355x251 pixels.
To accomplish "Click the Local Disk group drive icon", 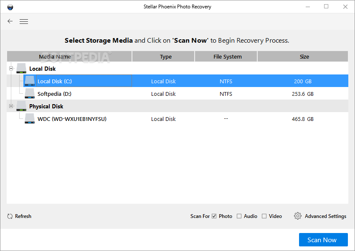I will (21, 68).
